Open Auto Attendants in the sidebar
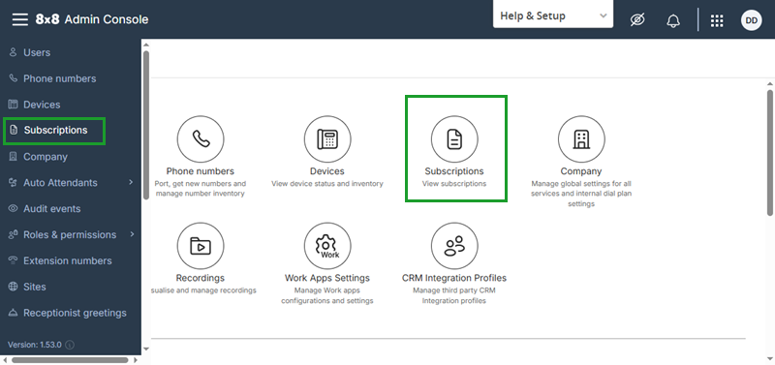This screenshot has width=775, height=365. (60, 183)
